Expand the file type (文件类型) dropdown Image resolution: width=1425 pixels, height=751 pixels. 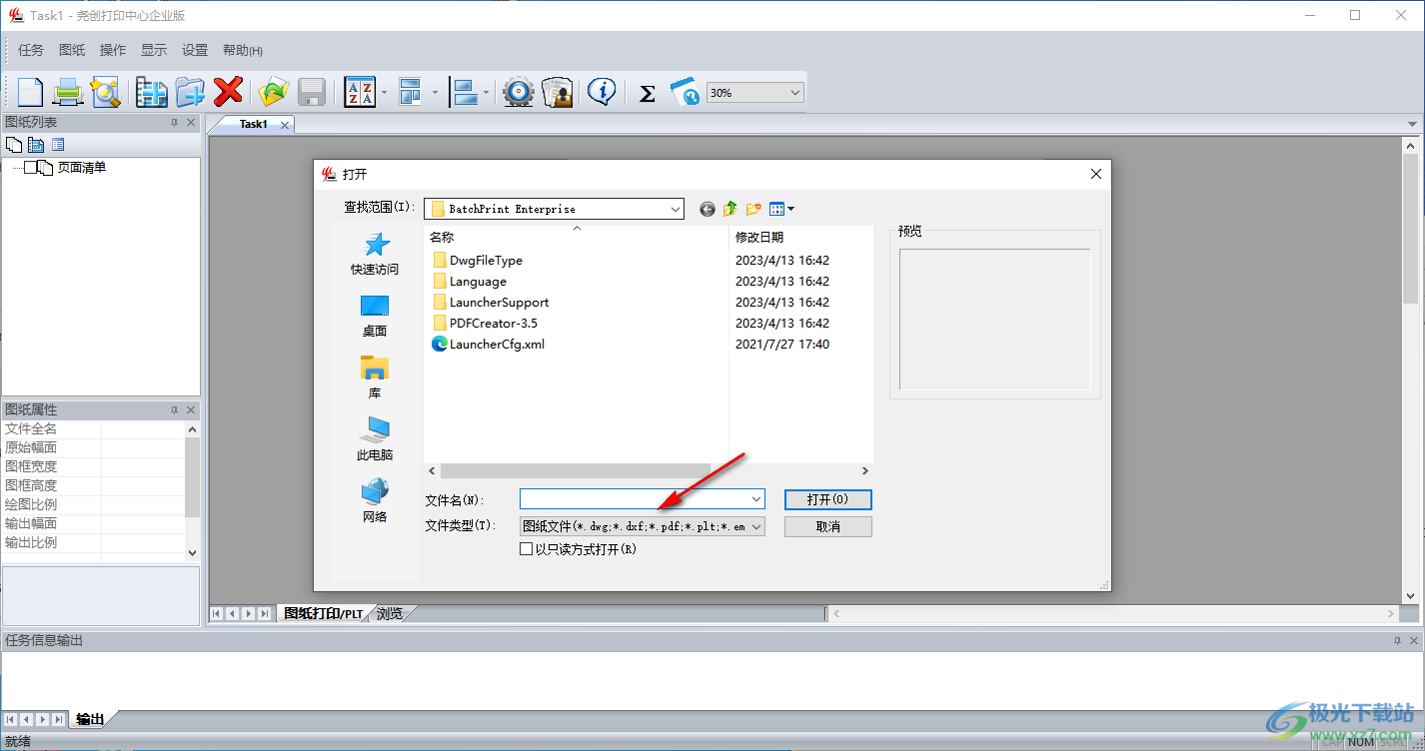tap(755, 526)
